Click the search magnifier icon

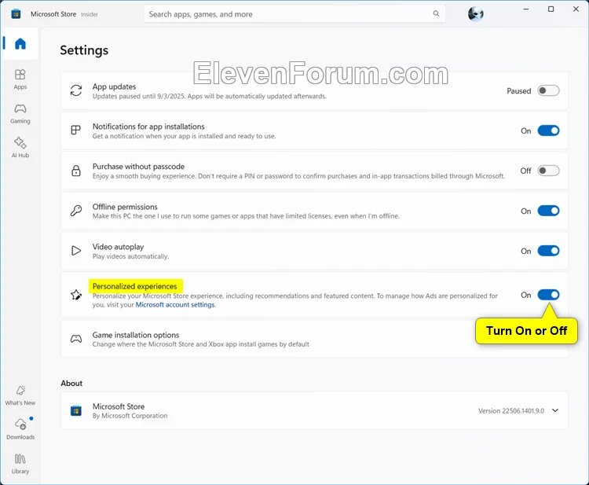pos(436,14)
